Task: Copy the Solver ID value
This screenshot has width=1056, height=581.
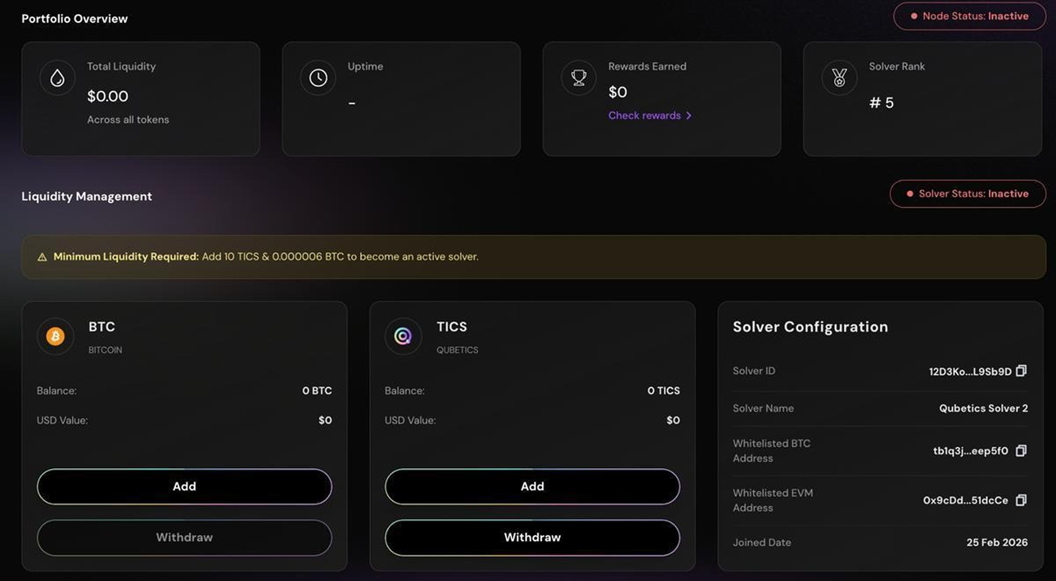Action: pyautogui.click(x=1021, y=371)
